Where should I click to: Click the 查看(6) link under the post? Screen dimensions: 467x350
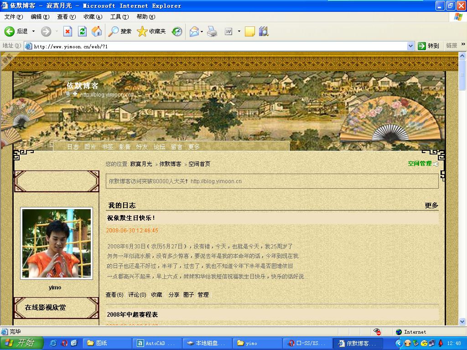coord(114,295)
